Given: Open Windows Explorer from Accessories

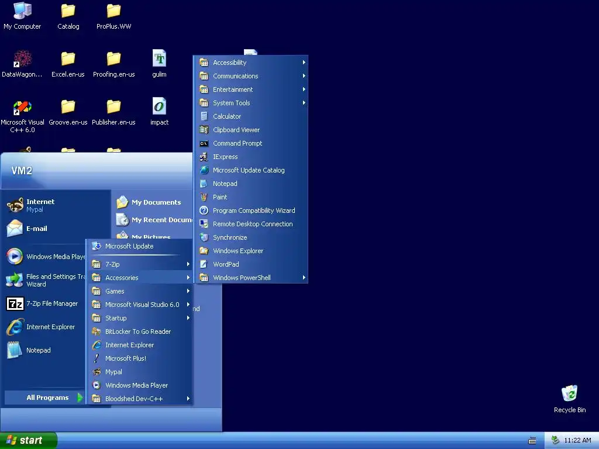Looking at the screenshot, I should click(250, 251).
